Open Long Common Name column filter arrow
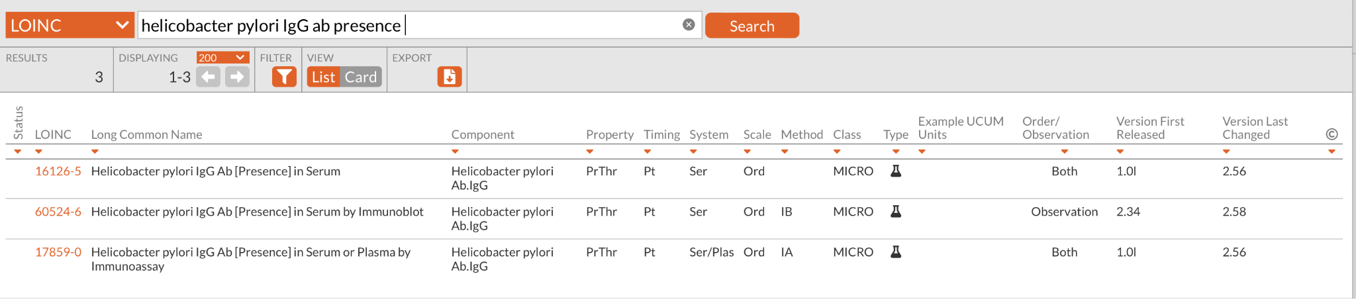This screenshot has height=299, width=1356. [x=95, y=151]
